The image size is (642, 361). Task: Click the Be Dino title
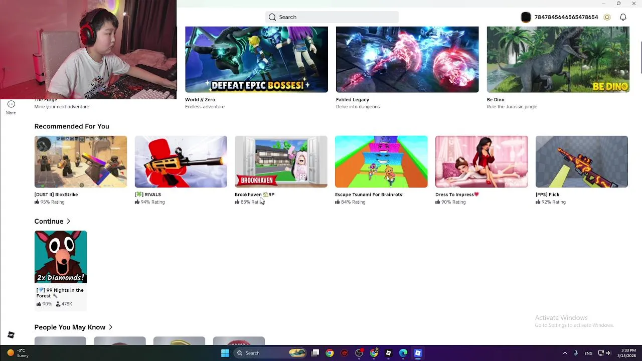496,100
